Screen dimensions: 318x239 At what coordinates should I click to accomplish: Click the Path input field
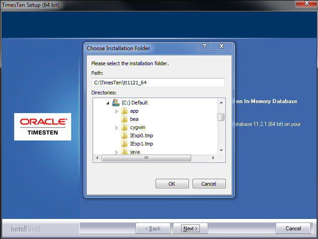(x=158, y=83)
